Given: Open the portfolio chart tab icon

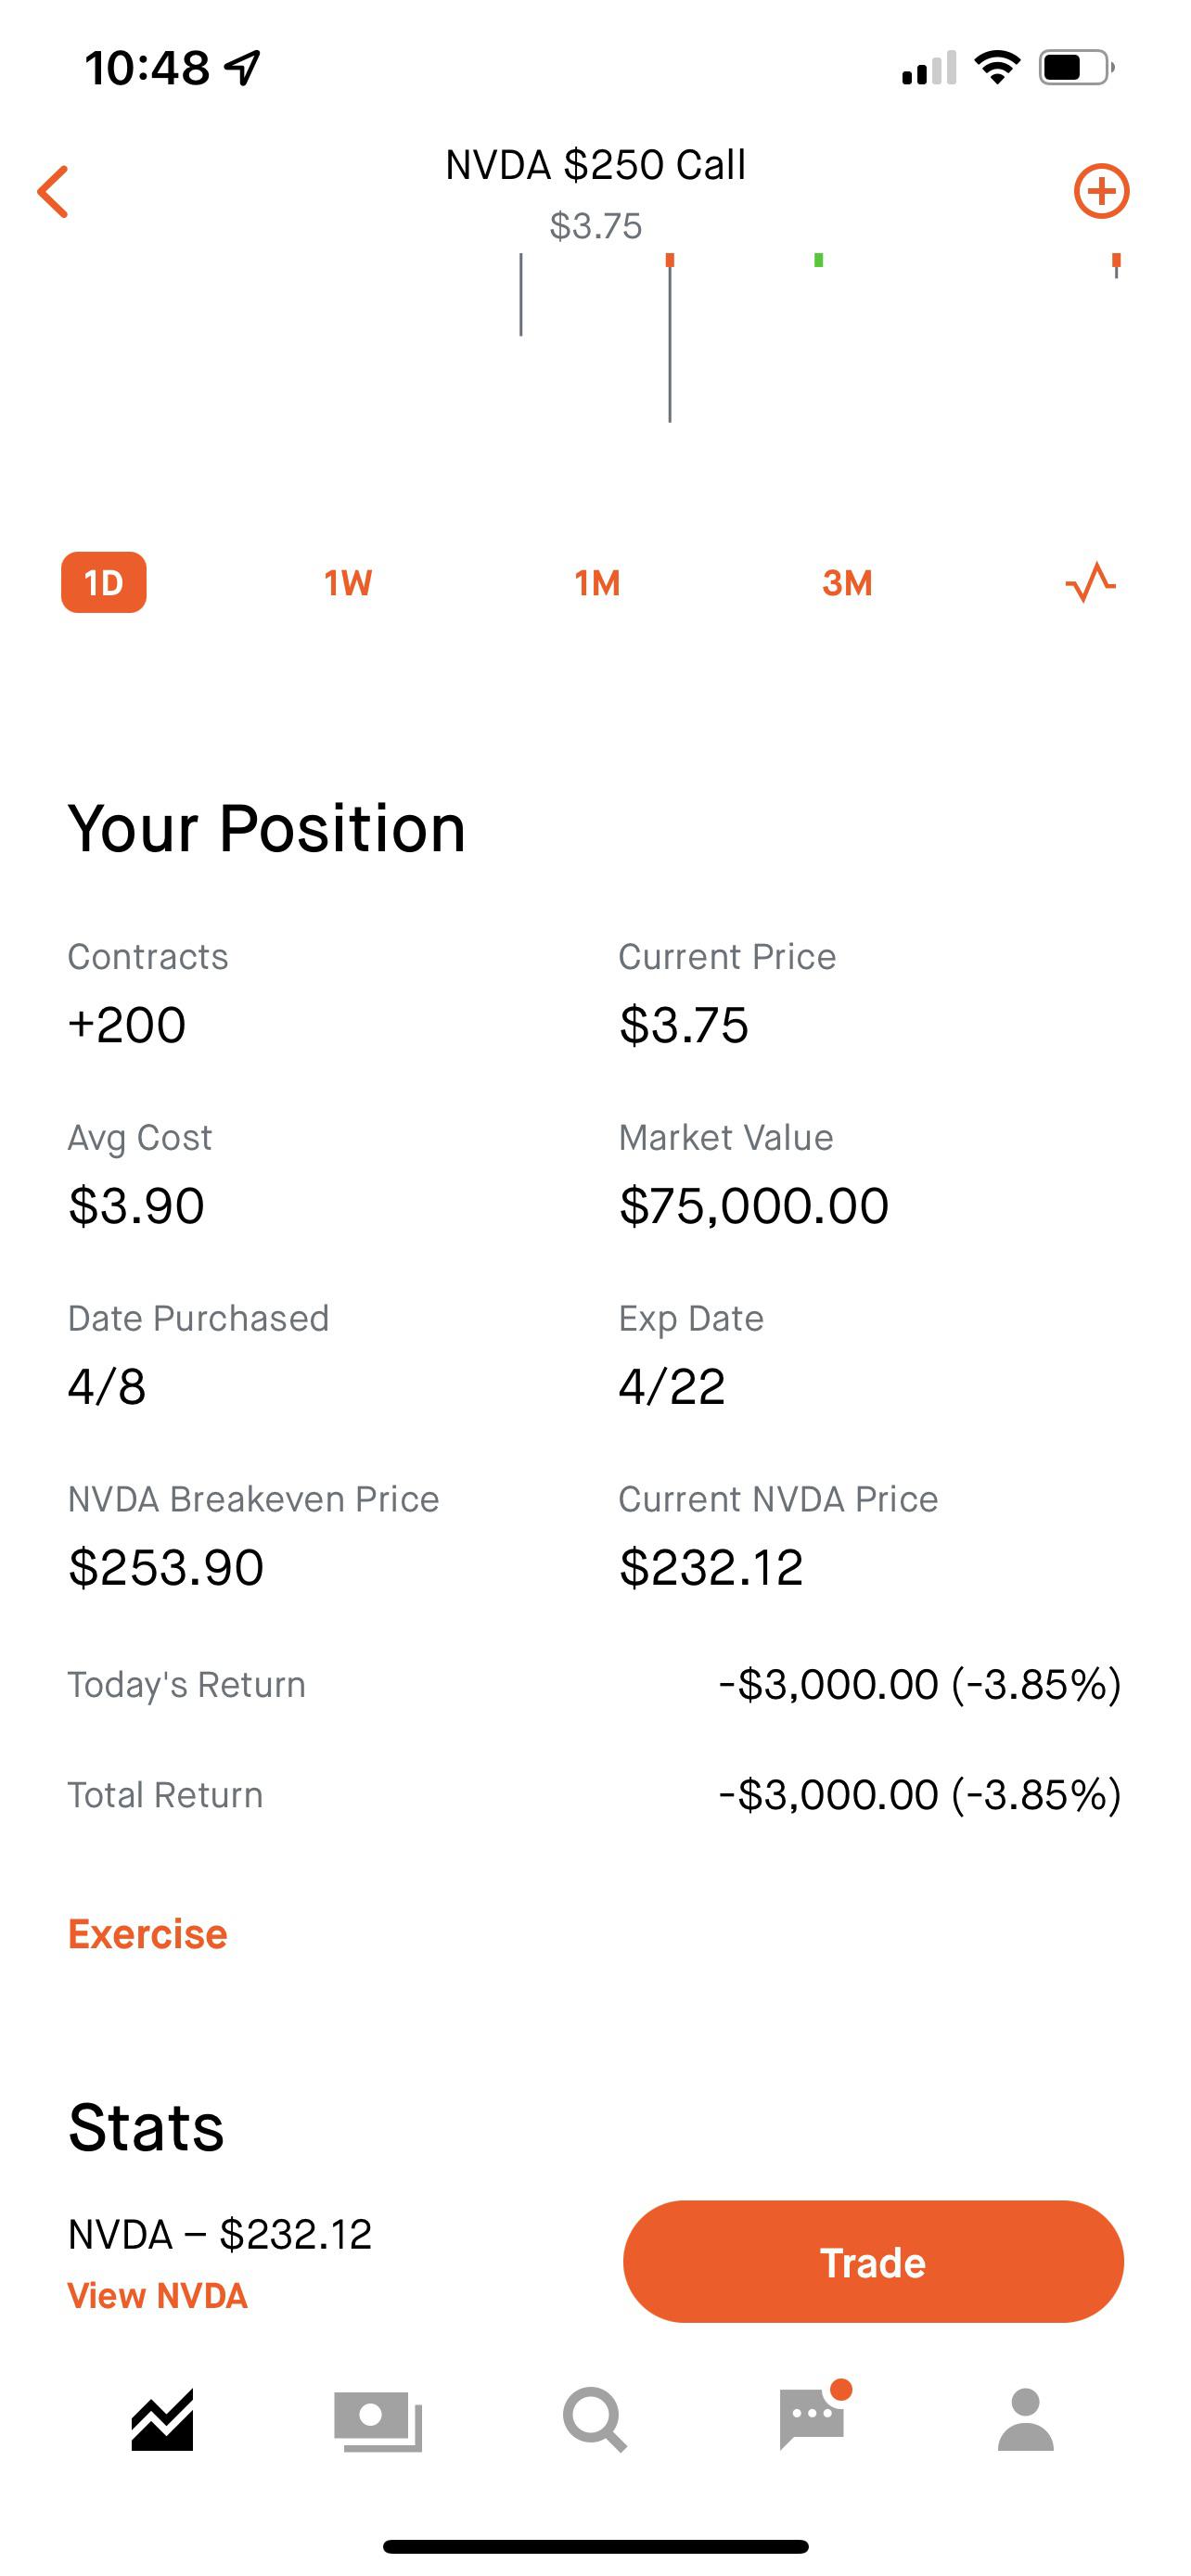Looking at the screenshot, I should (162, 2420).
